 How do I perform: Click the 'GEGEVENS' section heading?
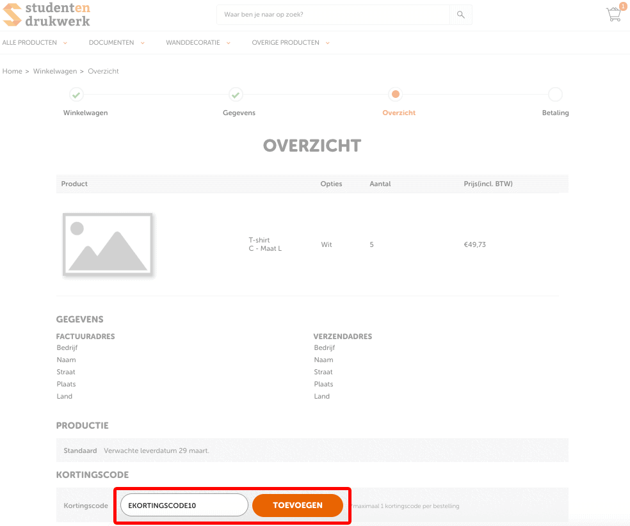click(79, 319)
